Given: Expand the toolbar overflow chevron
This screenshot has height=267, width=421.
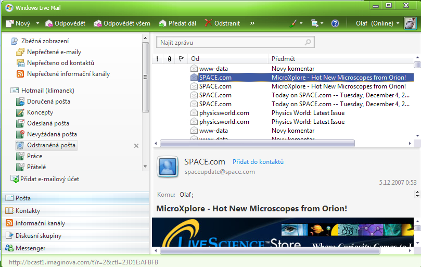Looking at the screenshot, I should (252, 23).
